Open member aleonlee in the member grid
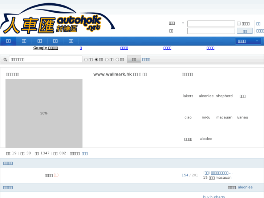 click(206, 96)
